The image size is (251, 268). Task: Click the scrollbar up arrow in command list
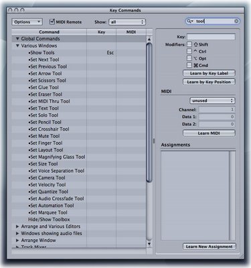pyautogui.click(x=149, y=40)
